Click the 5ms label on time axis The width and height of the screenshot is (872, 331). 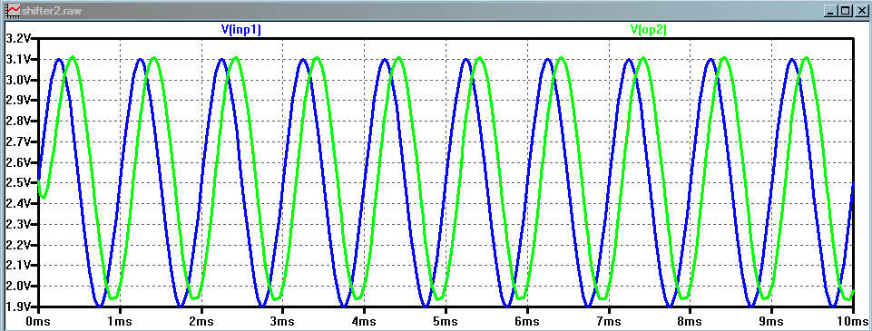tap(446, 322)
